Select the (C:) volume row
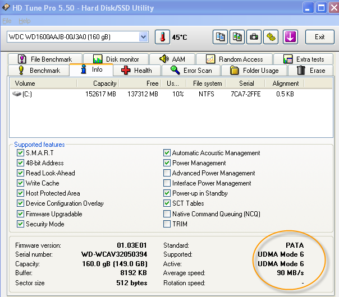Viewport: 339px width, 297px height. (x=171, y=94)
